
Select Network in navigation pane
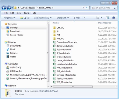click(x=11, y=85)
